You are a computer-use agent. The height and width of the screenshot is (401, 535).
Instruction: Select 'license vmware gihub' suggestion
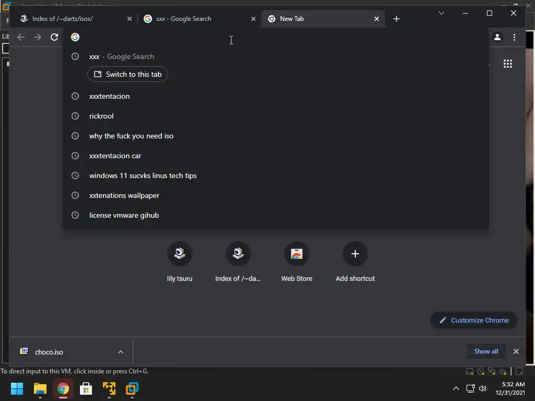click(276, 215)
